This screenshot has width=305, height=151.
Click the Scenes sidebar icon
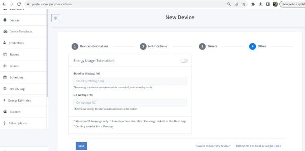click(x=5, y=66)
